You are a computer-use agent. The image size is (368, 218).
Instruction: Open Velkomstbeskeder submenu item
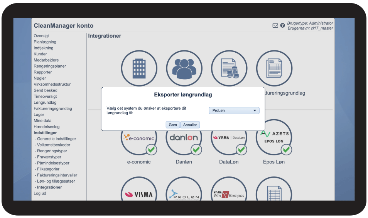pyautogui.click(x=52, y=145)
